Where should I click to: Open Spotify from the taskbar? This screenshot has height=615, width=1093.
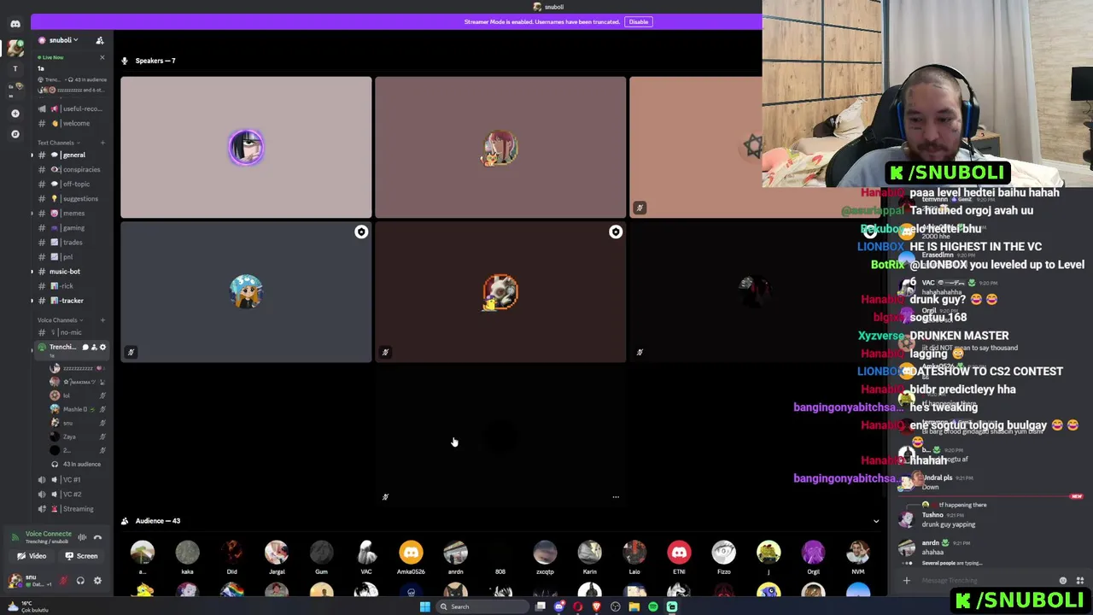(653, 606)
